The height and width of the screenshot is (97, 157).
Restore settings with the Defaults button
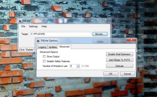click(120, 66)
